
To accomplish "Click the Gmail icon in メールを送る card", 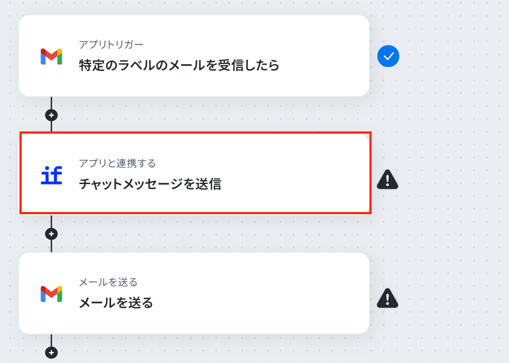I will pos(51,294).
